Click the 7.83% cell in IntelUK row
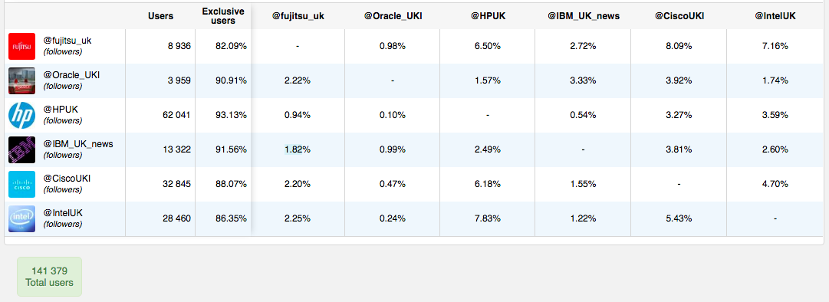829x302 pixels. [488, 218]
